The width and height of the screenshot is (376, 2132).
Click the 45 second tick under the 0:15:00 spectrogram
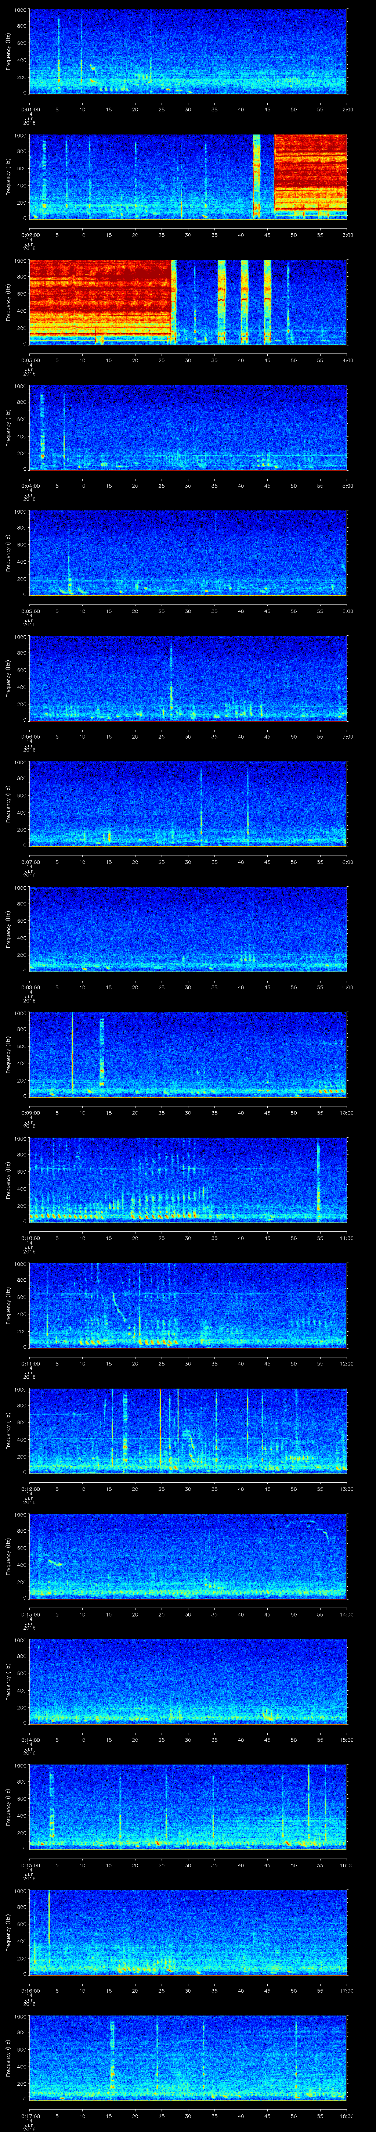[268, 1864]
